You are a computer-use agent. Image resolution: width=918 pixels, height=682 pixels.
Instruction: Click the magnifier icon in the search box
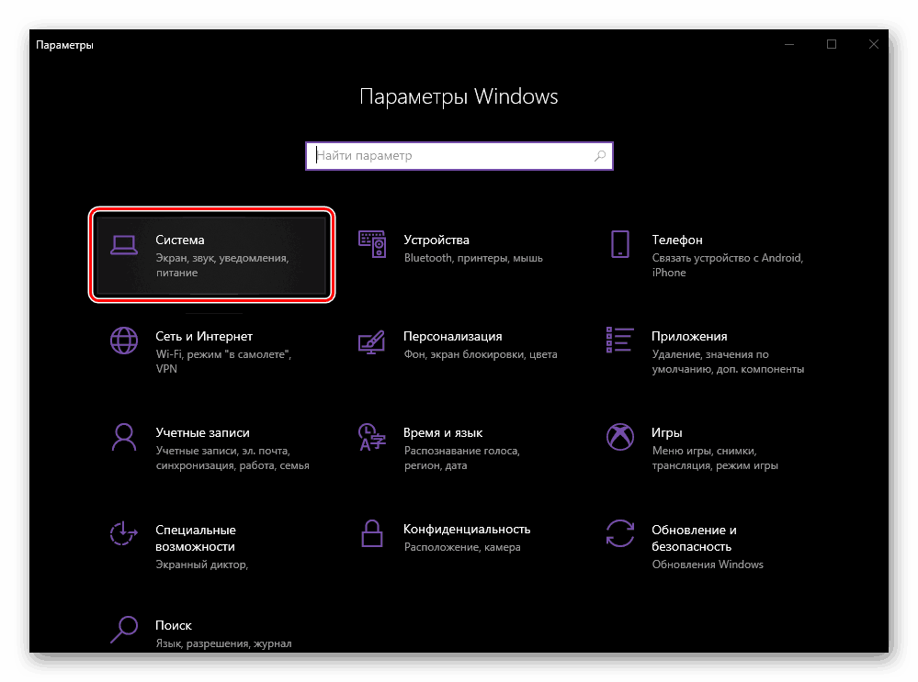click(599, 156)
